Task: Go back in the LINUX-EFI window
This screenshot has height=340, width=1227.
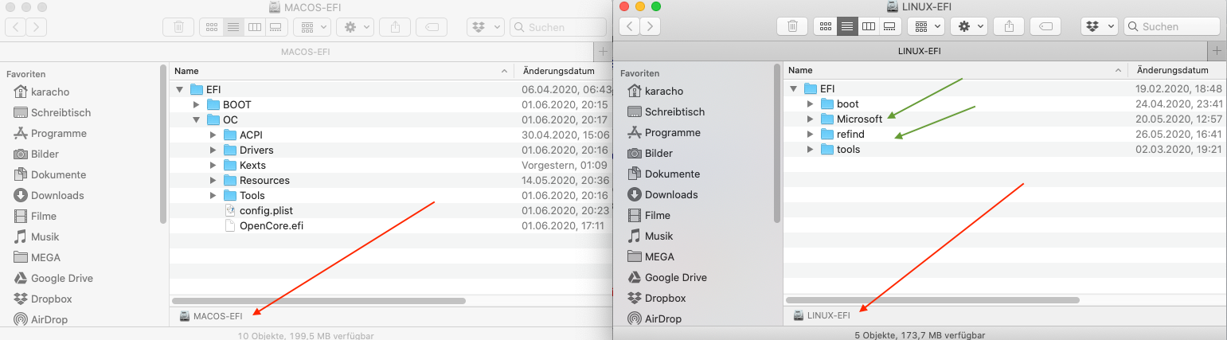Action: click(x=631, y=26)
